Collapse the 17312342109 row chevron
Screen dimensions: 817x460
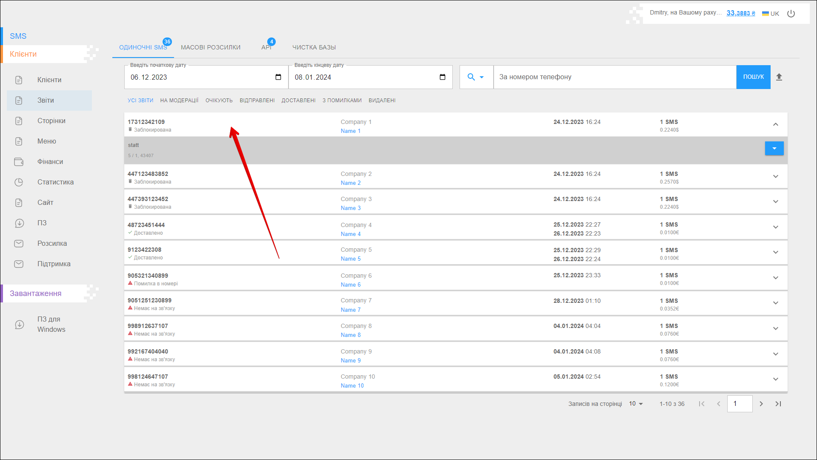tap(775, 124)
